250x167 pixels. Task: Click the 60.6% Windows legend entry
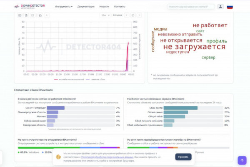point(28,152)
